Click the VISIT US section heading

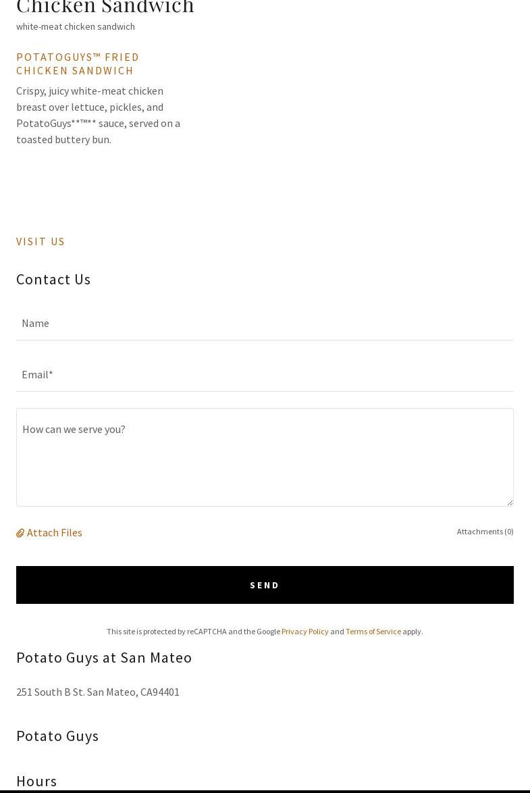[x=41, y=241]
